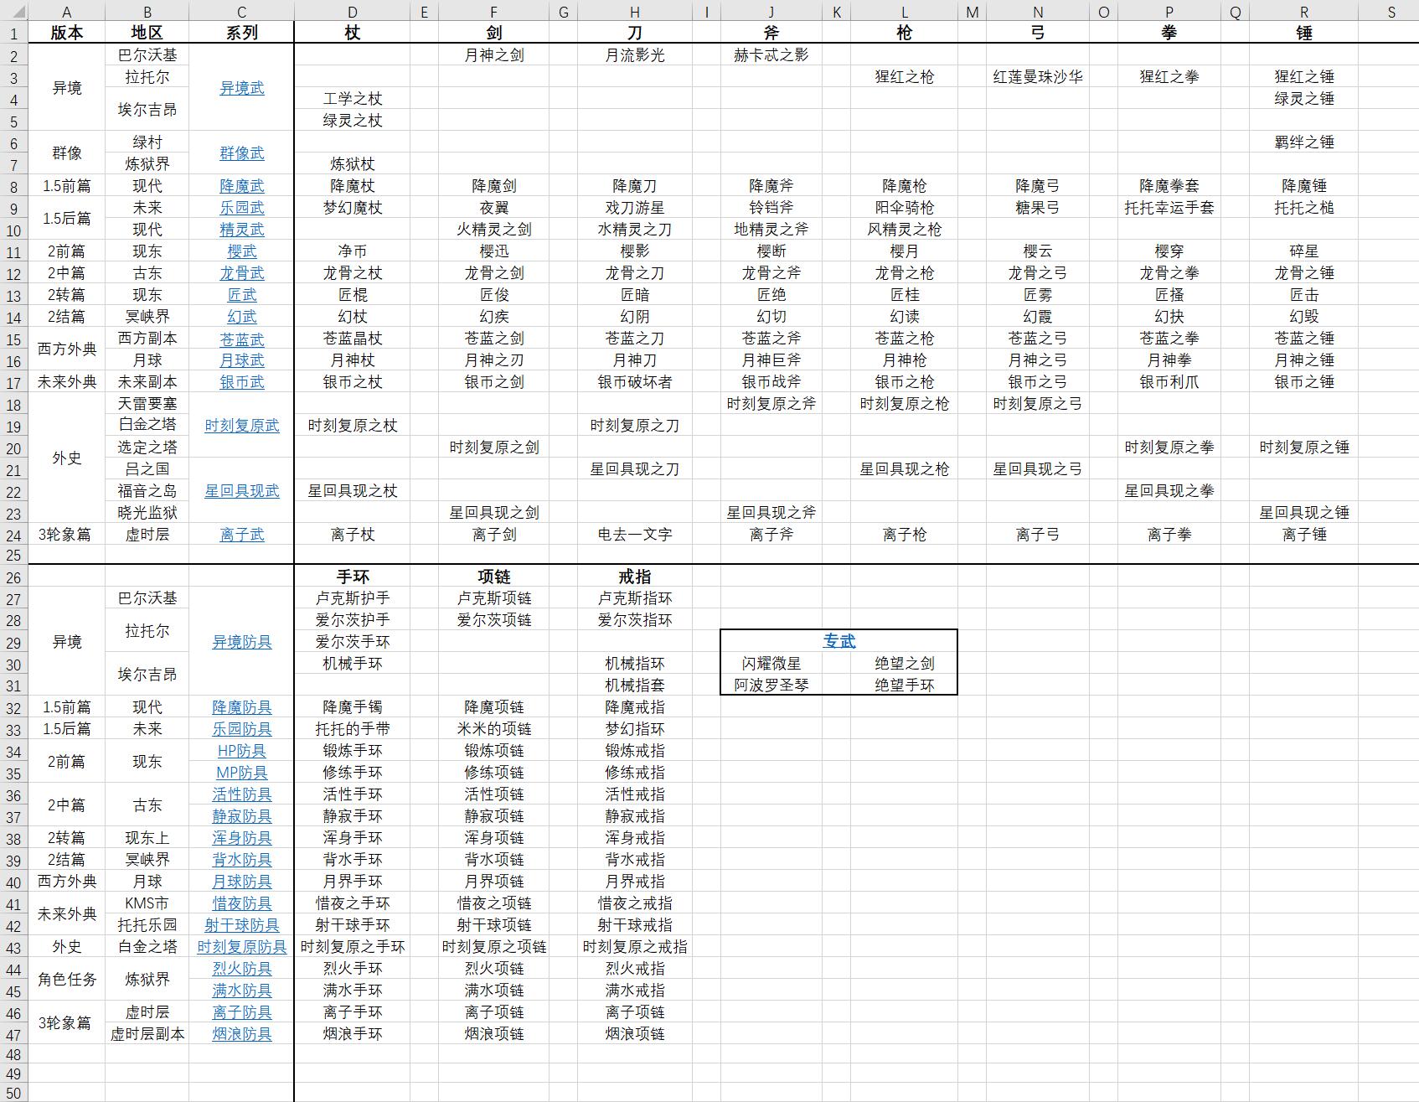
Task: Select column A header
Action: pos(67,12)
